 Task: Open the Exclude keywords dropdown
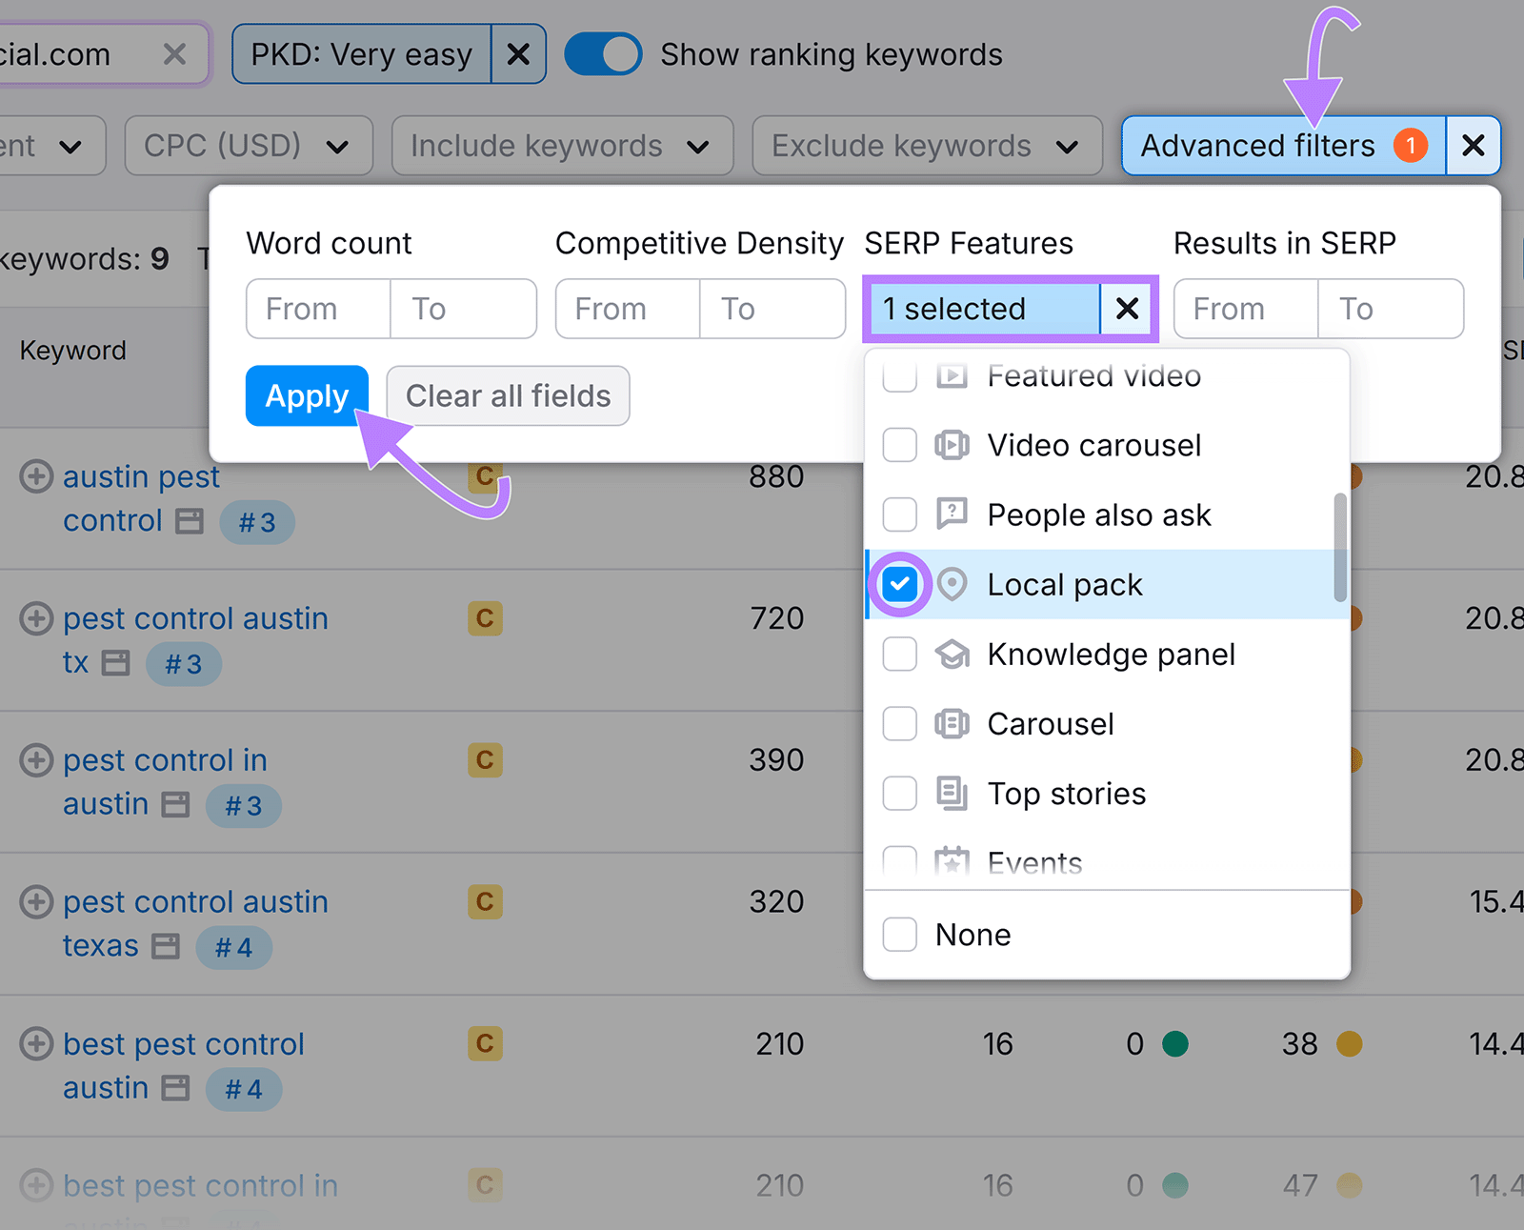925,146
